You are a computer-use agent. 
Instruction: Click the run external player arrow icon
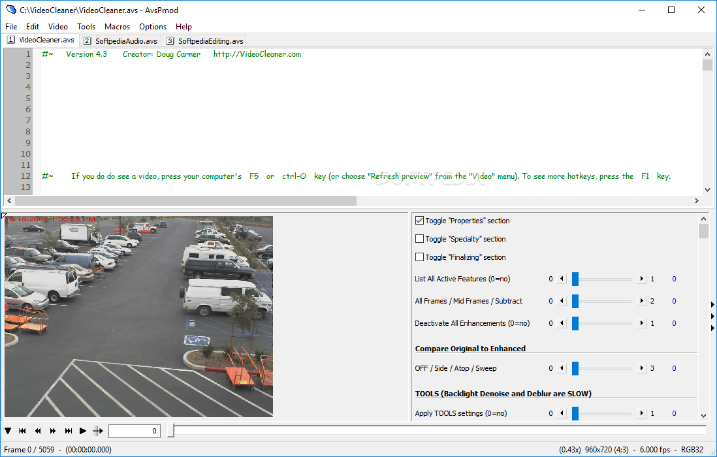click(98, 430)
